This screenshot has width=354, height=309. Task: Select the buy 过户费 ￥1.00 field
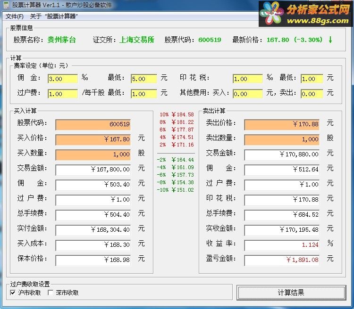click(x=93, y=200)
